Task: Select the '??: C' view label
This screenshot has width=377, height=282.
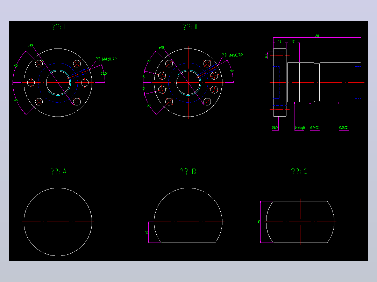Action: pos(299,171)
